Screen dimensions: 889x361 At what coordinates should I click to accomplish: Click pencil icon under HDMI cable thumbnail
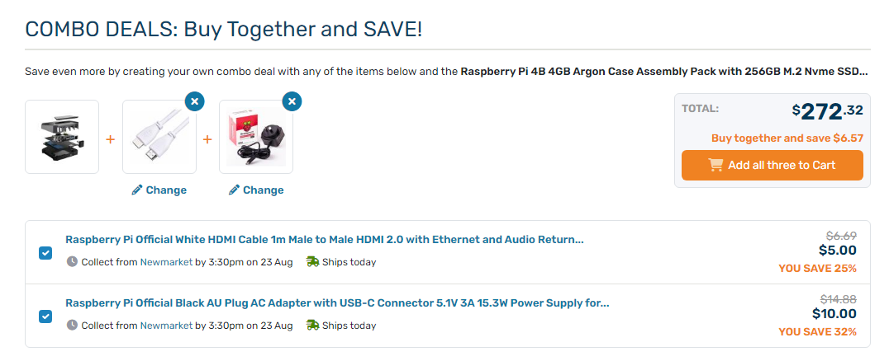(137, 190)
